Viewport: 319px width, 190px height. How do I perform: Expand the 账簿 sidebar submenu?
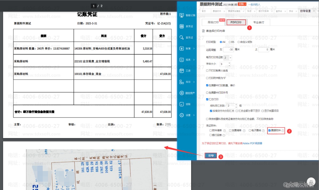(194, 49)
